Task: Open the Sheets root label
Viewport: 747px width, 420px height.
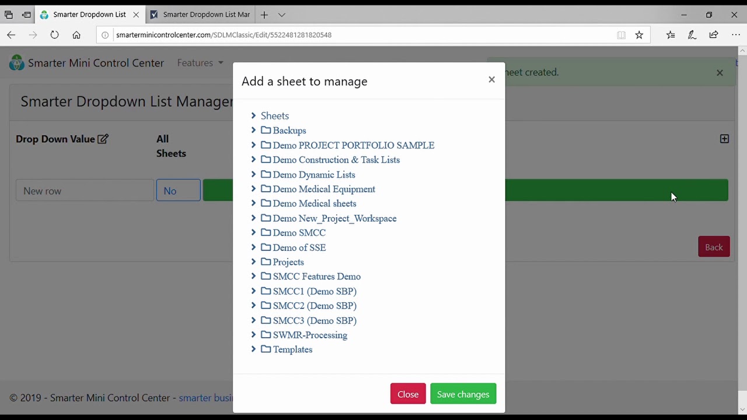Action: point(275,116)
